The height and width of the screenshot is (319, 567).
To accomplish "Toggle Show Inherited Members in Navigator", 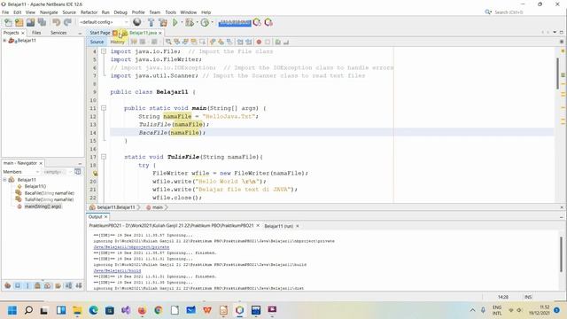I will coord(8,285).
